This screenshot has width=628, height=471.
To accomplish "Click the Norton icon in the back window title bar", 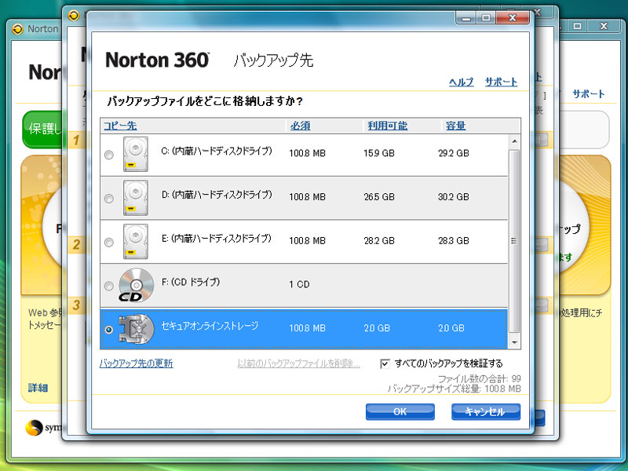I will 17,29.
